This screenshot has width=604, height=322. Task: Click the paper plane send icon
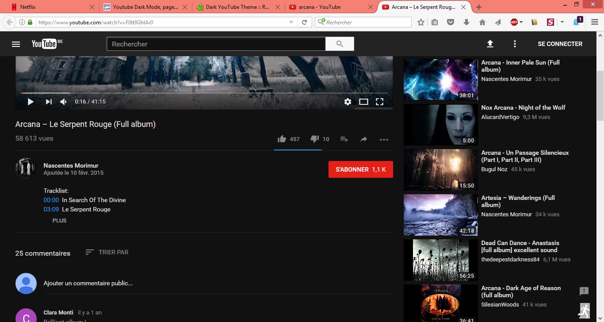point(498,22)
